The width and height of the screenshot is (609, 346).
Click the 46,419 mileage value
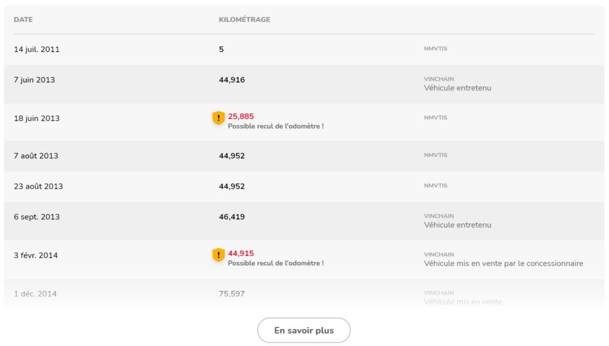tap(232, 217)
